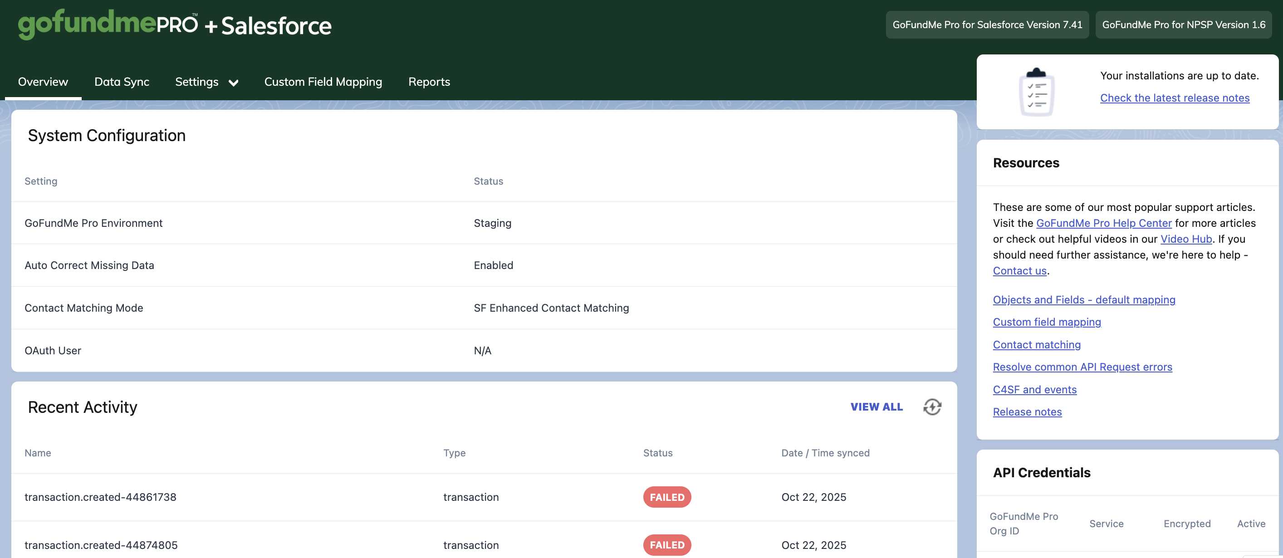Click the Service column header in API Credentials
The image size is (1283, 558).
pyautogui.click(x=1106, y=523)
